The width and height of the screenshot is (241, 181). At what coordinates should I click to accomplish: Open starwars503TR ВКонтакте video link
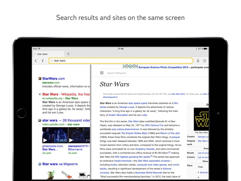pyautogui.click(x=79, y=148)
